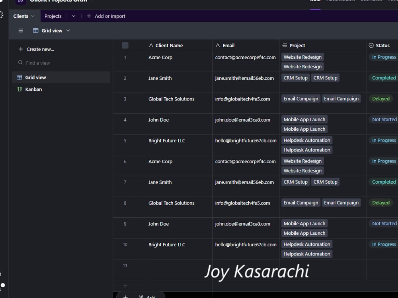Click the In Progress status pill in row 1
Image resolution: width=398 pixels, height=298 pixels.
point(384,57)
